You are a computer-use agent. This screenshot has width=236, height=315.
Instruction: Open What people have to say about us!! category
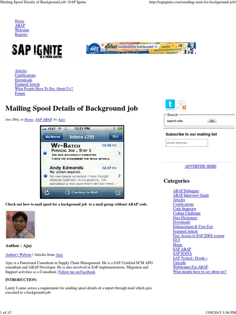pyautogui.click(x=200, y=272)
